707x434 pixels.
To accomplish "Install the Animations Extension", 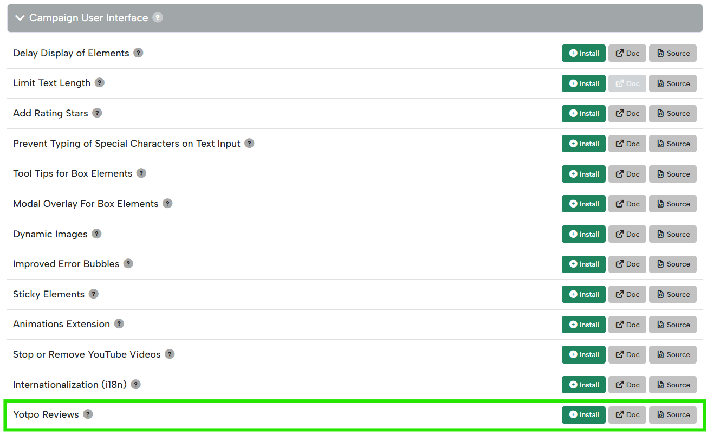I will coord(583,324).
